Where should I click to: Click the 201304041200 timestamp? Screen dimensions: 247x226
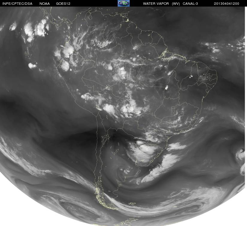tap(227, 4)
